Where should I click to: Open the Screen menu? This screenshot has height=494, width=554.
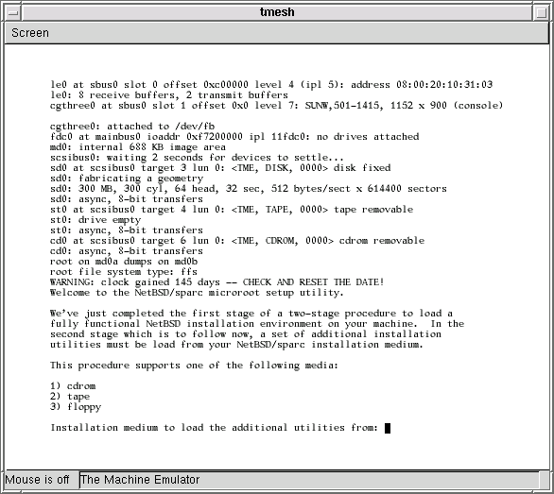30,33
